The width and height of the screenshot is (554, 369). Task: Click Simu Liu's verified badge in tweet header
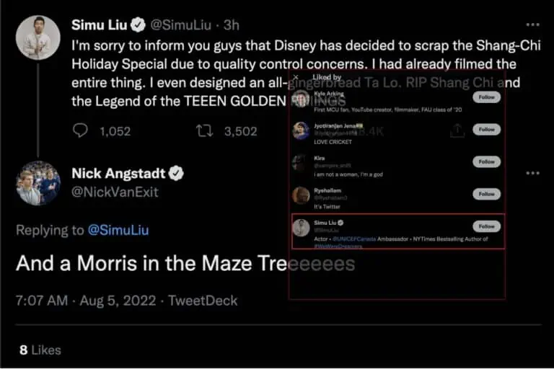coord(138,26)
